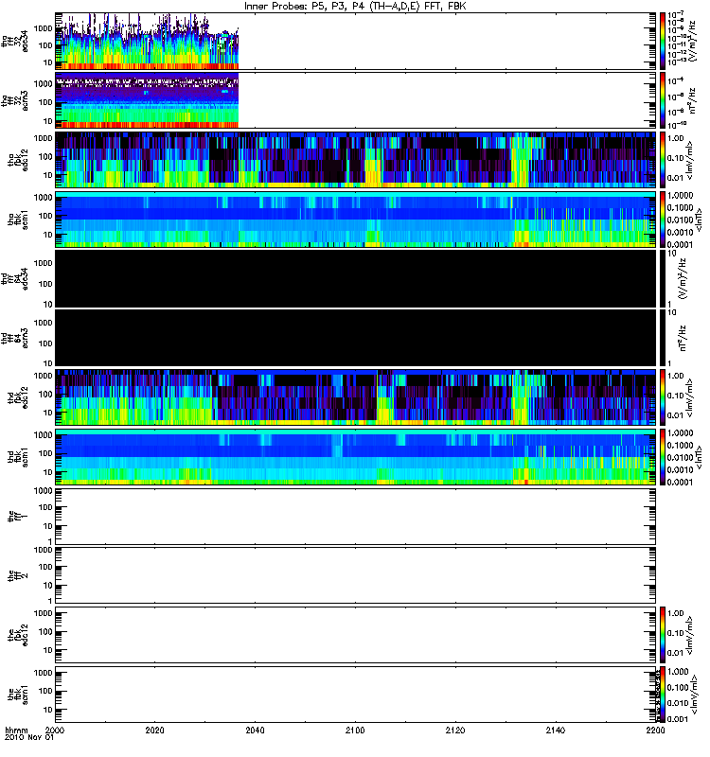Click the "the fff 2" y-axis title
710x757 pixels.
coord(18,575)
